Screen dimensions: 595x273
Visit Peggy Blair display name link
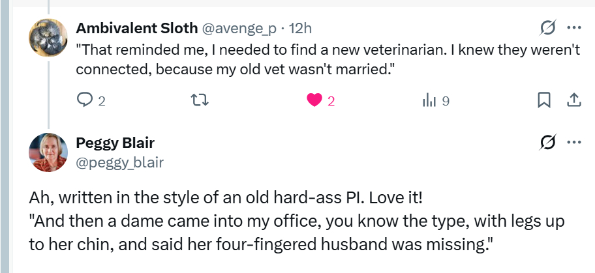point(115,143)
